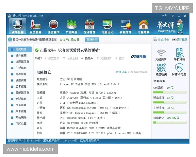Click the 微博分享 share link
Viewport: 196px width, 157px height.
tap(121, 72)
